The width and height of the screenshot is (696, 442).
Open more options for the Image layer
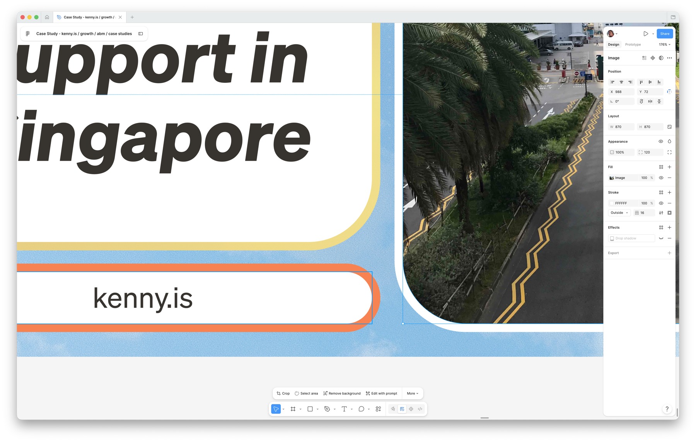pyautogui.click(x=670, y=58)
